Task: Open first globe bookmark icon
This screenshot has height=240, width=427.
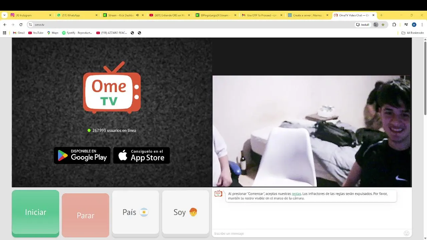Action: click(x=132, y=33)
